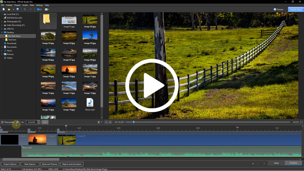304x171 pixels.
Task: Pause playback in the preview controls
Action: coord(106,122)
